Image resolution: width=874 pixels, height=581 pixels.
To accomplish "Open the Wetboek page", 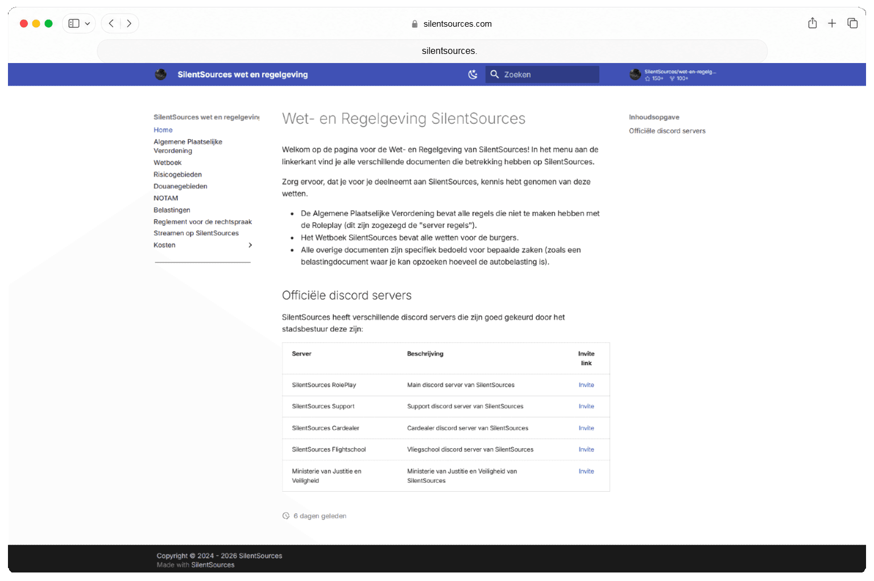I will click(168, 163).
